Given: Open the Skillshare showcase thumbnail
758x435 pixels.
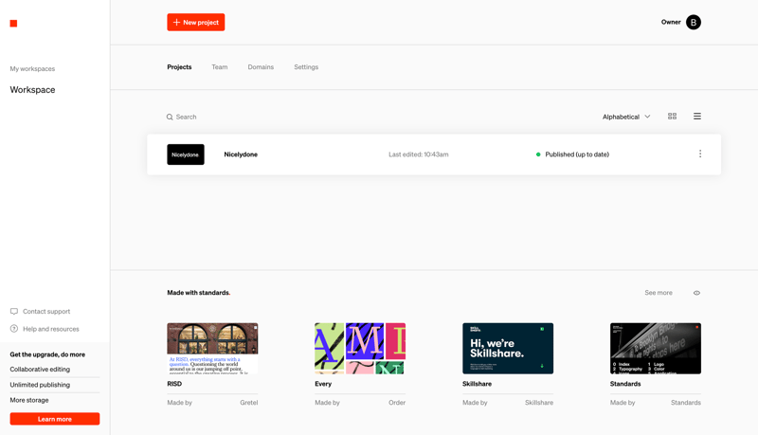Looking at the screenshot, I should click(x=508, y=349).
